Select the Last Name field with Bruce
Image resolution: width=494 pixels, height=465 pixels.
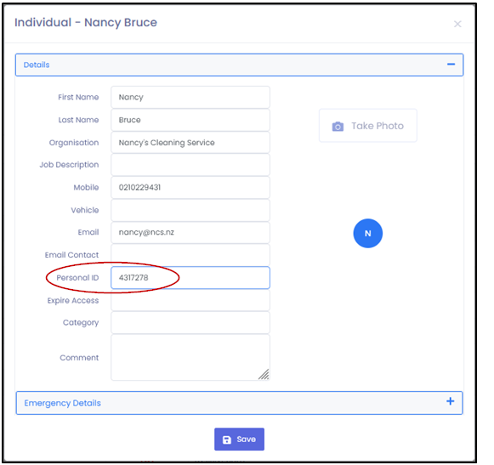tap(190, 120)
